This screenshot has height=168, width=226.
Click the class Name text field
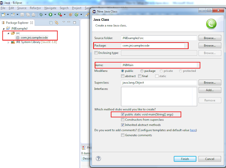pos(159,65)
